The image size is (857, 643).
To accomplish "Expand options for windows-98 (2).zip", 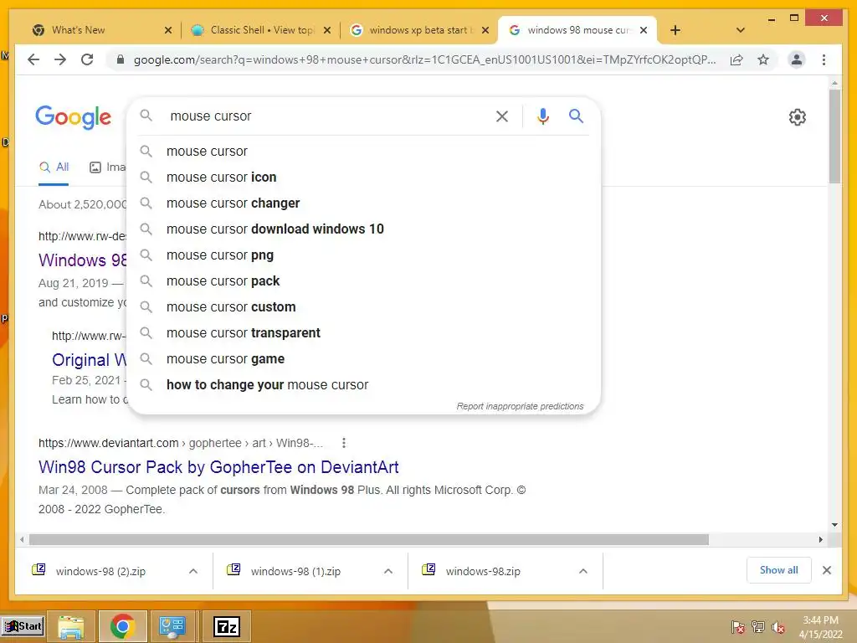I will click(193, 571).
